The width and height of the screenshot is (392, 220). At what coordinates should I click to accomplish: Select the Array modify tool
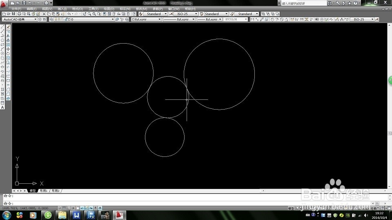coord(8,45)
